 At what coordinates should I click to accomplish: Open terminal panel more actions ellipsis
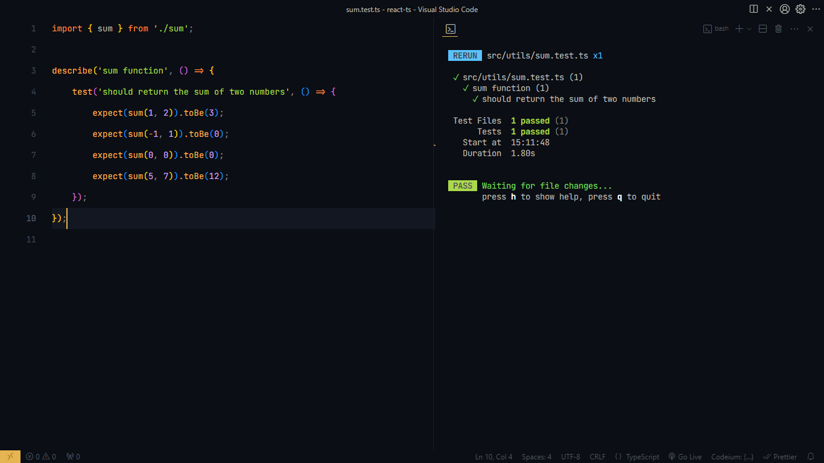[x=794, y=29]
